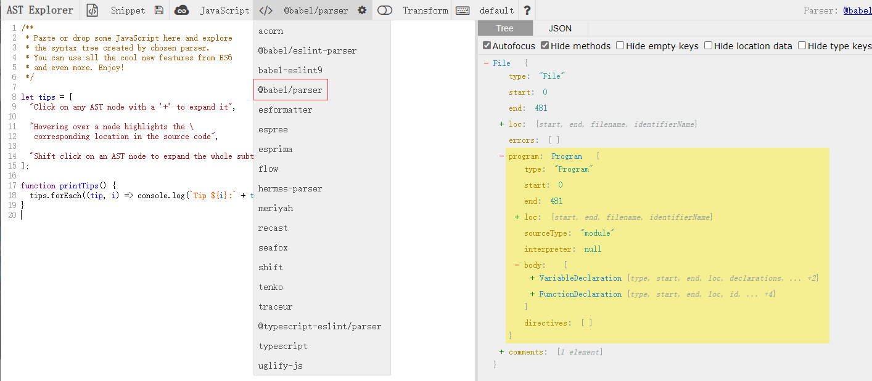The image size is (872, 381).
Task: Expand the FunctionDeclaration node
Action: pyautogui.click(x=532, y=294)
